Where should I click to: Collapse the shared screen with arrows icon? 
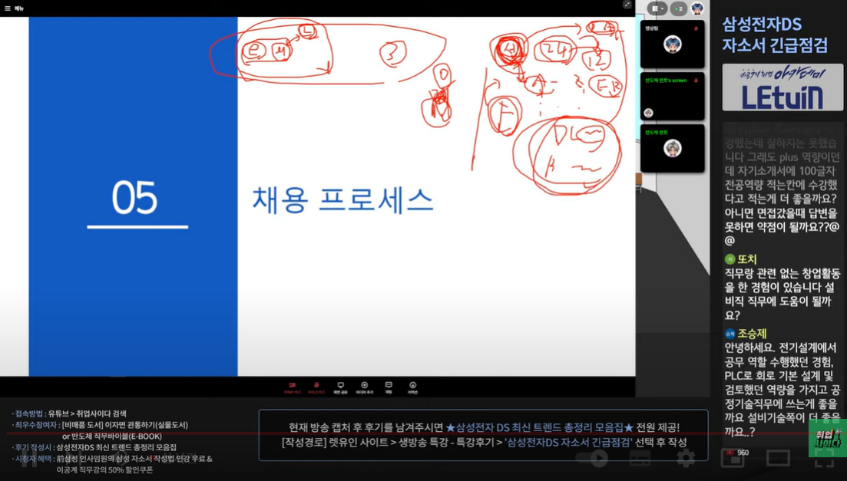point(627,5)
